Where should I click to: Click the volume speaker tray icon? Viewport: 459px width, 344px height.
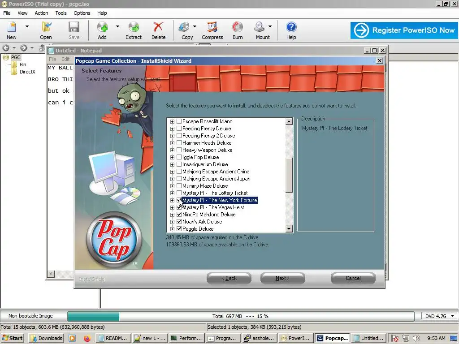(x=416, y=338)
